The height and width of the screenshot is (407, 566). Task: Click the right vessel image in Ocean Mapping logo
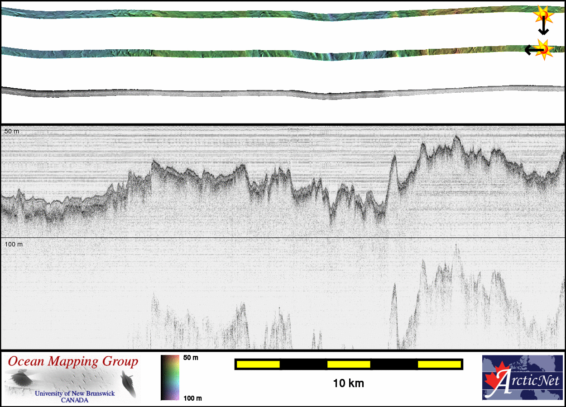[128, 383]
